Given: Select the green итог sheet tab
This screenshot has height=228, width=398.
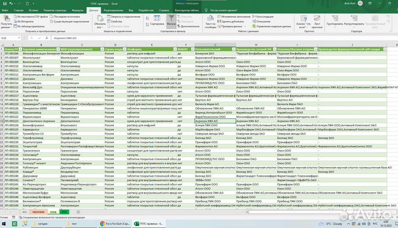Looking at the screenshot, I should click(x=64, y=212).
